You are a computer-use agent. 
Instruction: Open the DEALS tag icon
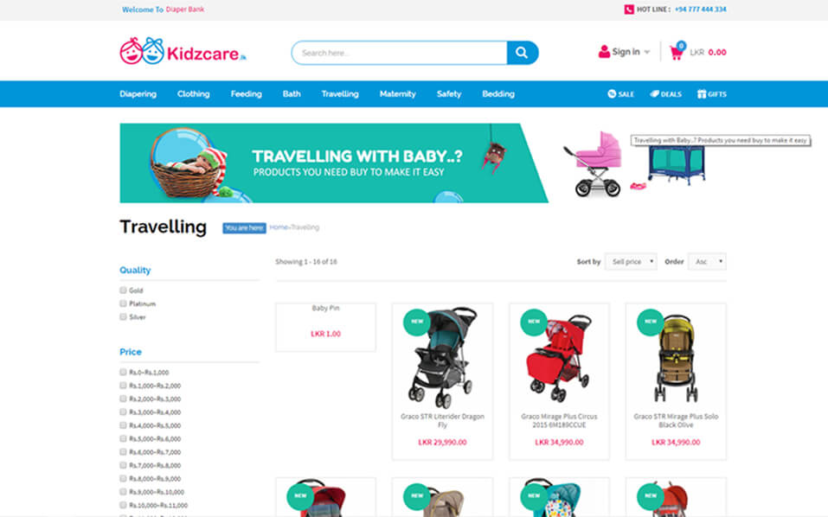(x=654, y=94)
